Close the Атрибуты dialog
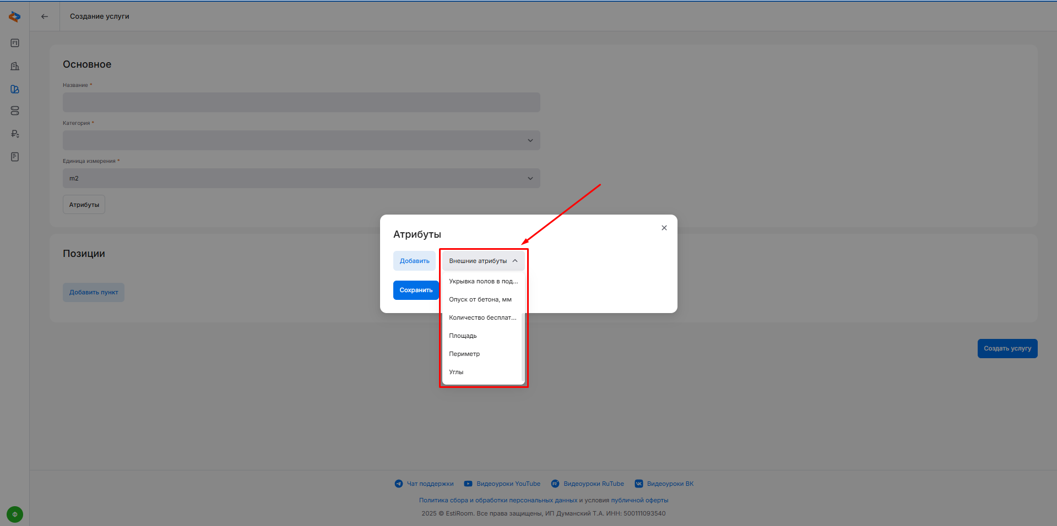Screen dimensions: 1057x526 tap(664, 228)
